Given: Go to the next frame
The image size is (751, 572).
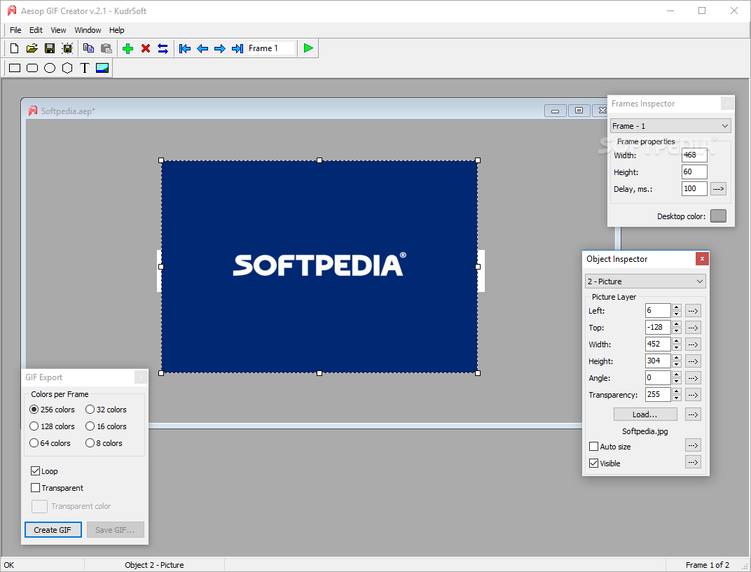Looking at the screenshot, I should (220, 48).
